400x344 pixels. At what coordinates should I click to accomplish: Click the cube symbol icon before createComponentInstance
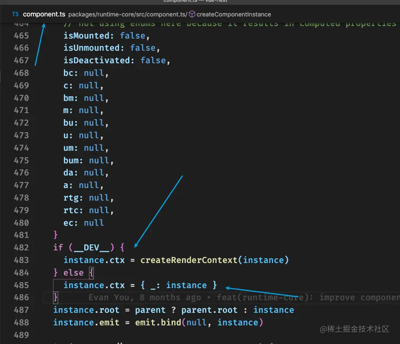[192, 14]
